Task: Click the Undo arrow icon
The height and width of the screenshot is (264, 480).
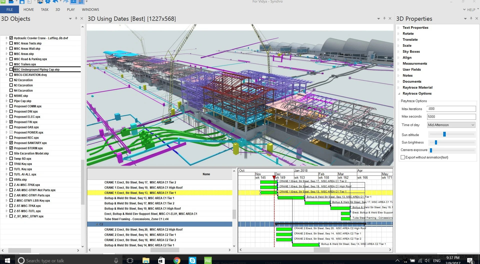Action: (55, 2)
